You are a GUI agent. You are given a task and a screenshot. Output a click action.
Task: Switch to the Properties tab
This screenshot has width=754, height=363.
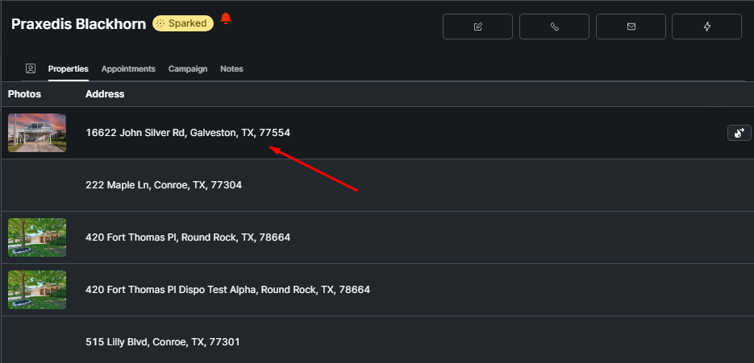click(69, 69)
